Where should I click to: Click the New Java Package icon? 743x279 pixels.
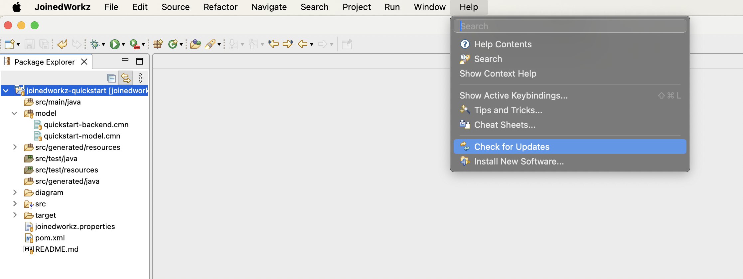(158, 44)
